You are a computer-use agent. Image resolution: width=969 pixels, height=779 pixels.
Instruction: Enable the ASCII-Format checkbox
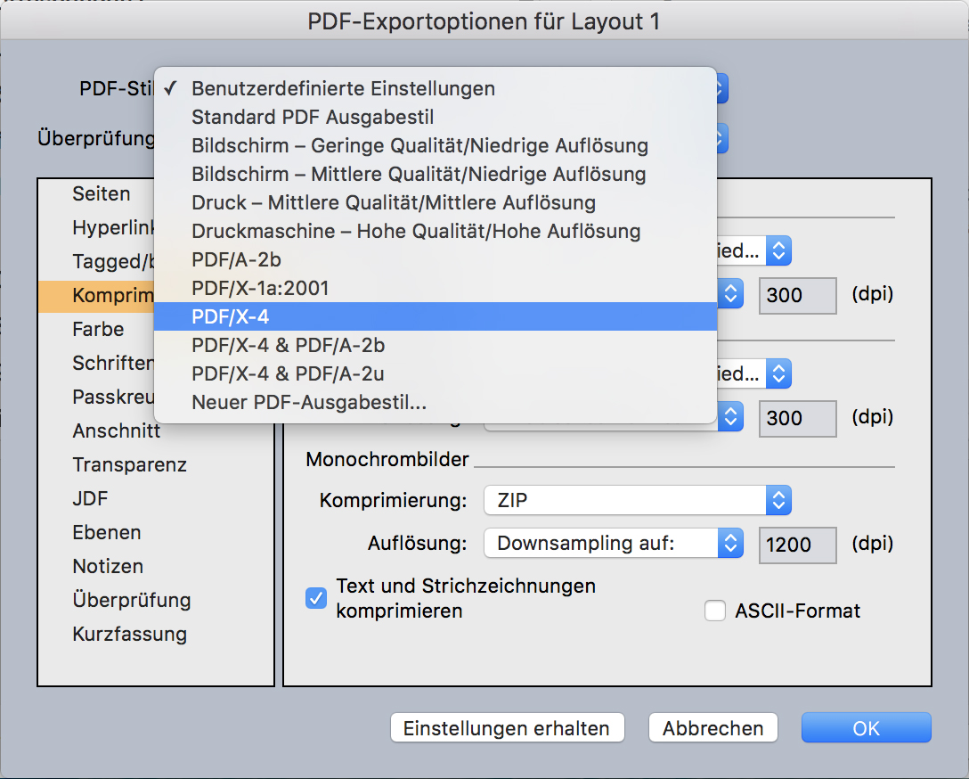[x=715, y=611]
